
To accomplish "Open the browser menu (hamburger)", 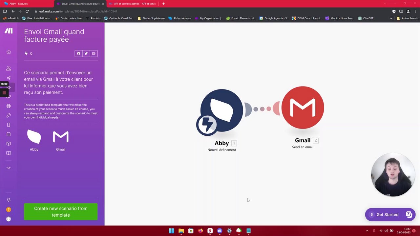I will click(415, 11).
